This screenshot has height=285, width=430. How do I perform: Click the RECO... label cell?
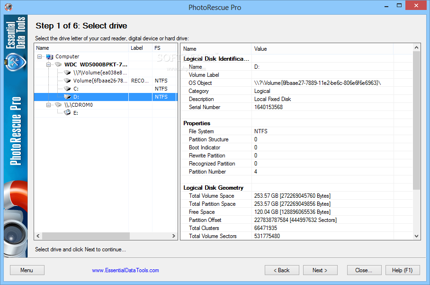tap(140, 81)
